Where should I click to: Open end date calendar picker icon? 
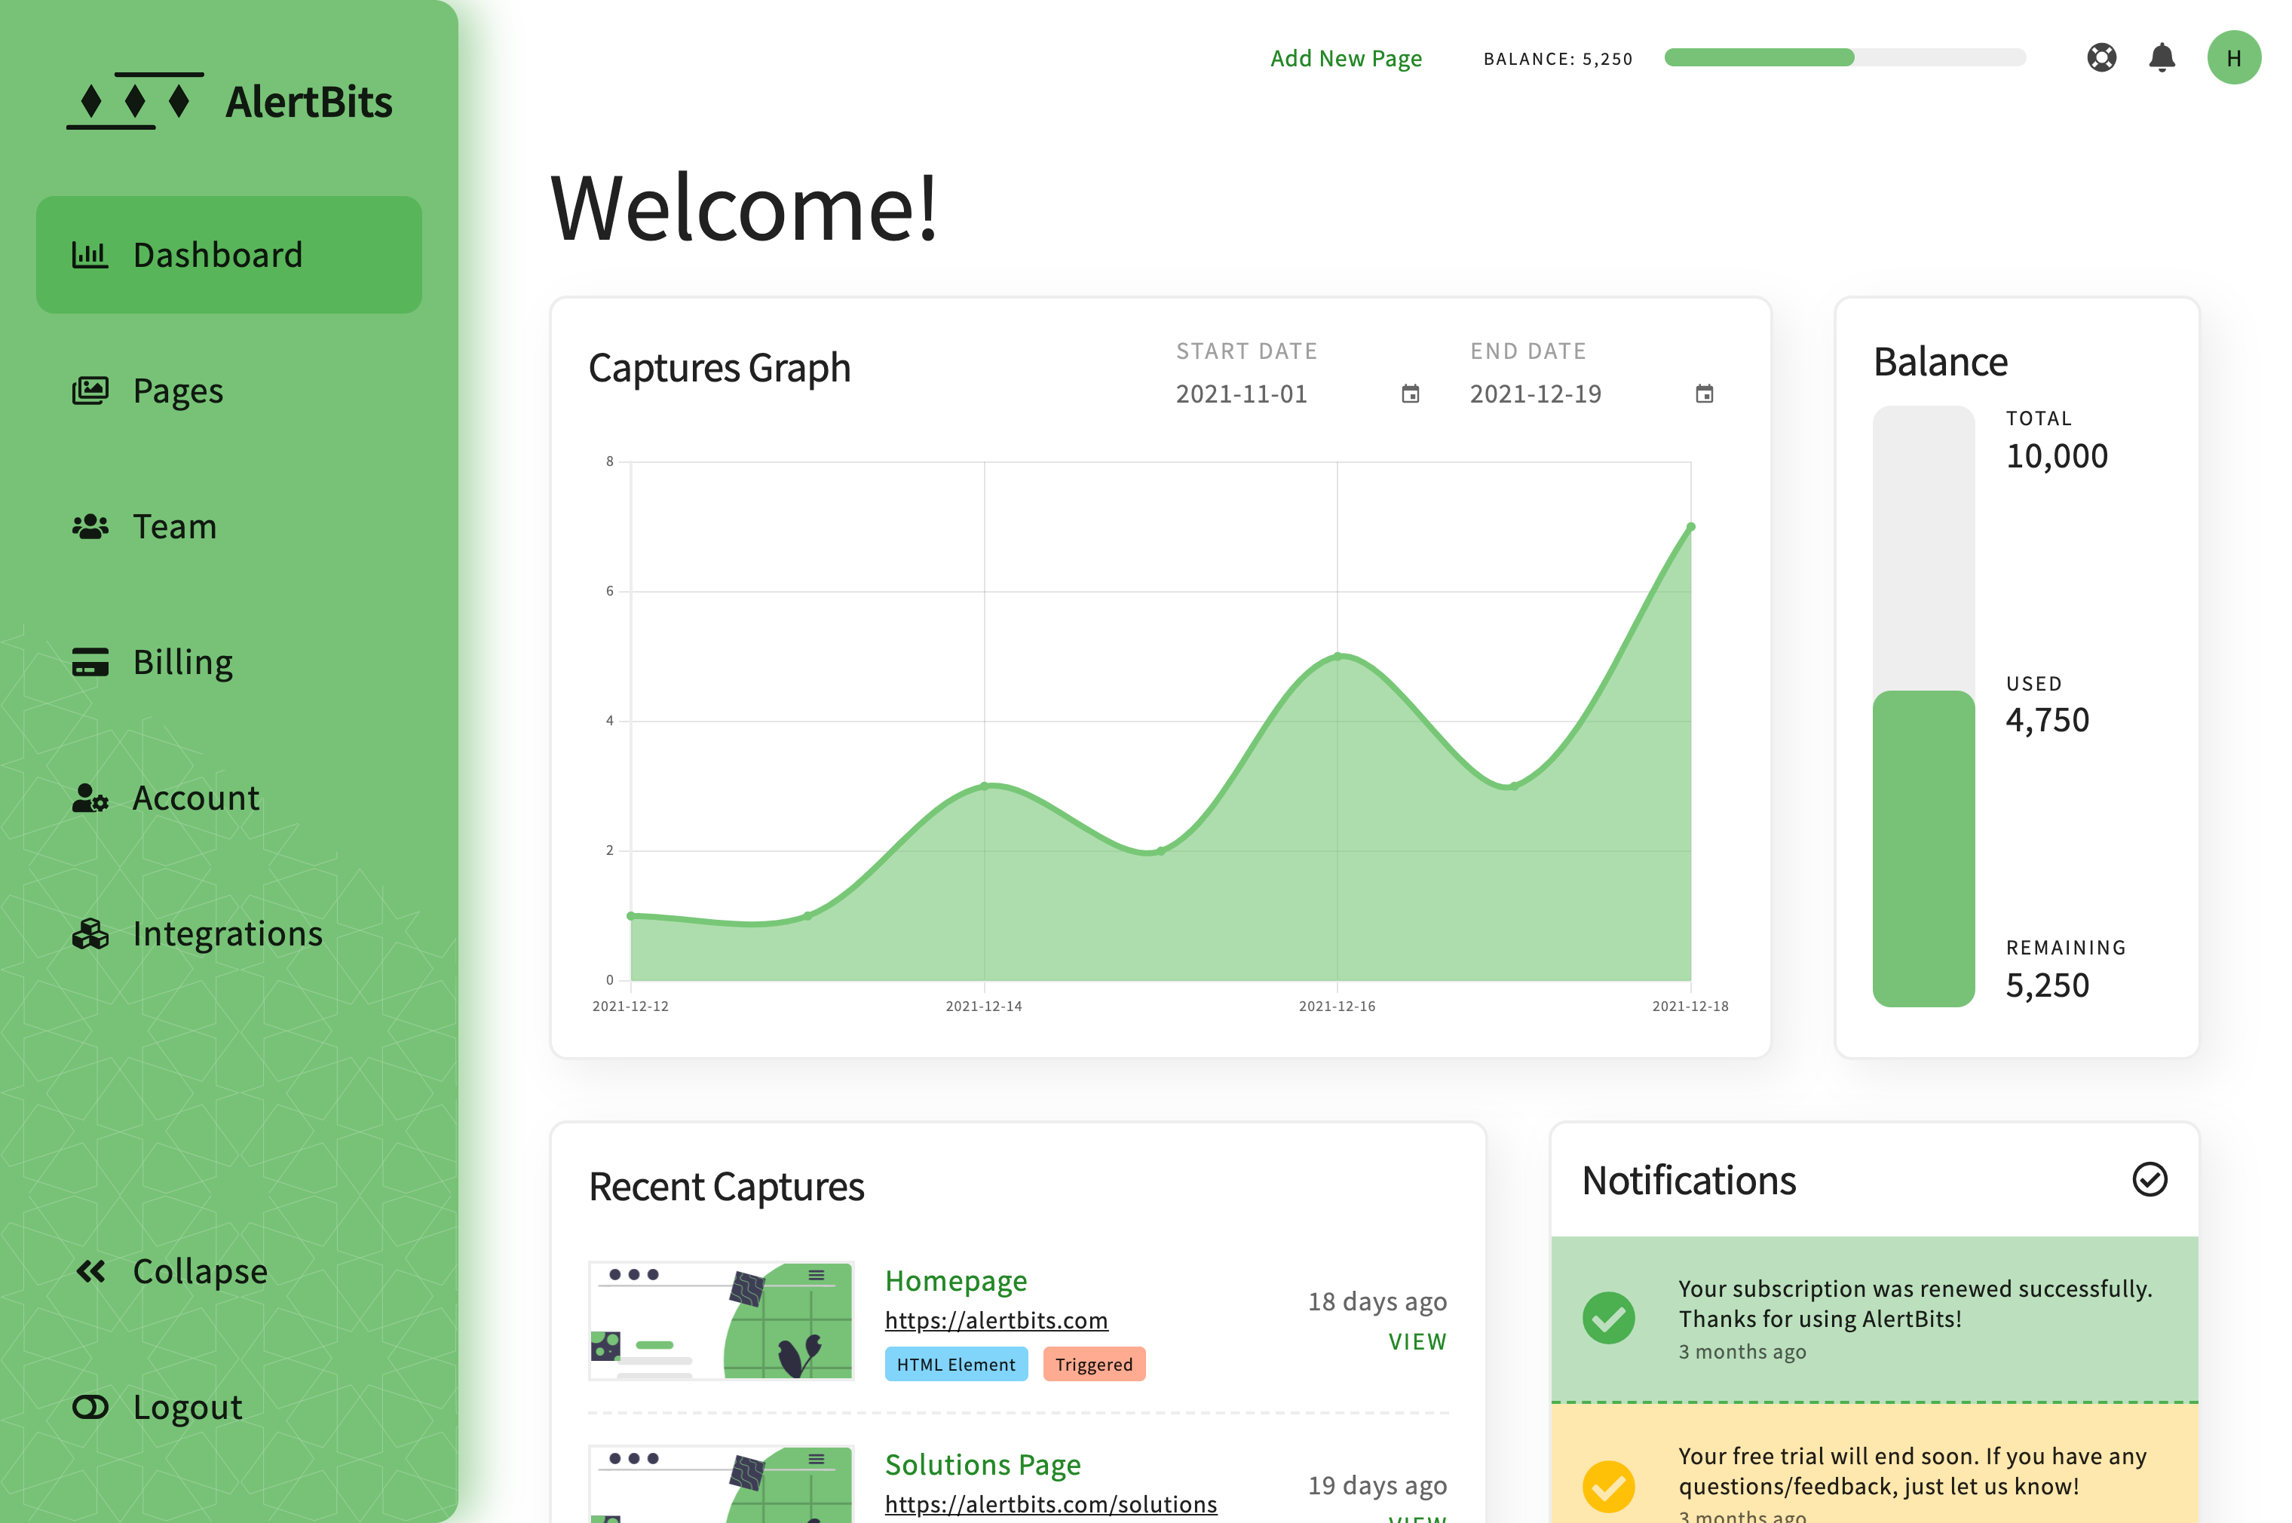tap(1703, 394)
